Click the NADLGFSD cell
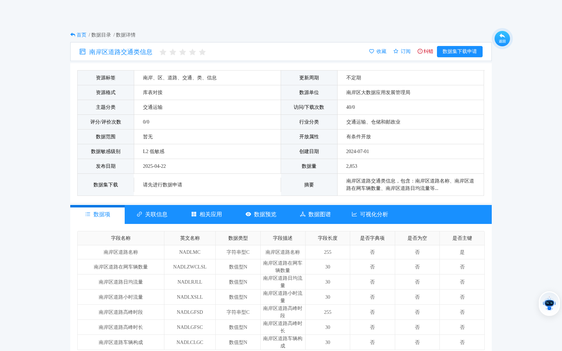The width and height of the screenshot is (562, 351). coord(190,312)
